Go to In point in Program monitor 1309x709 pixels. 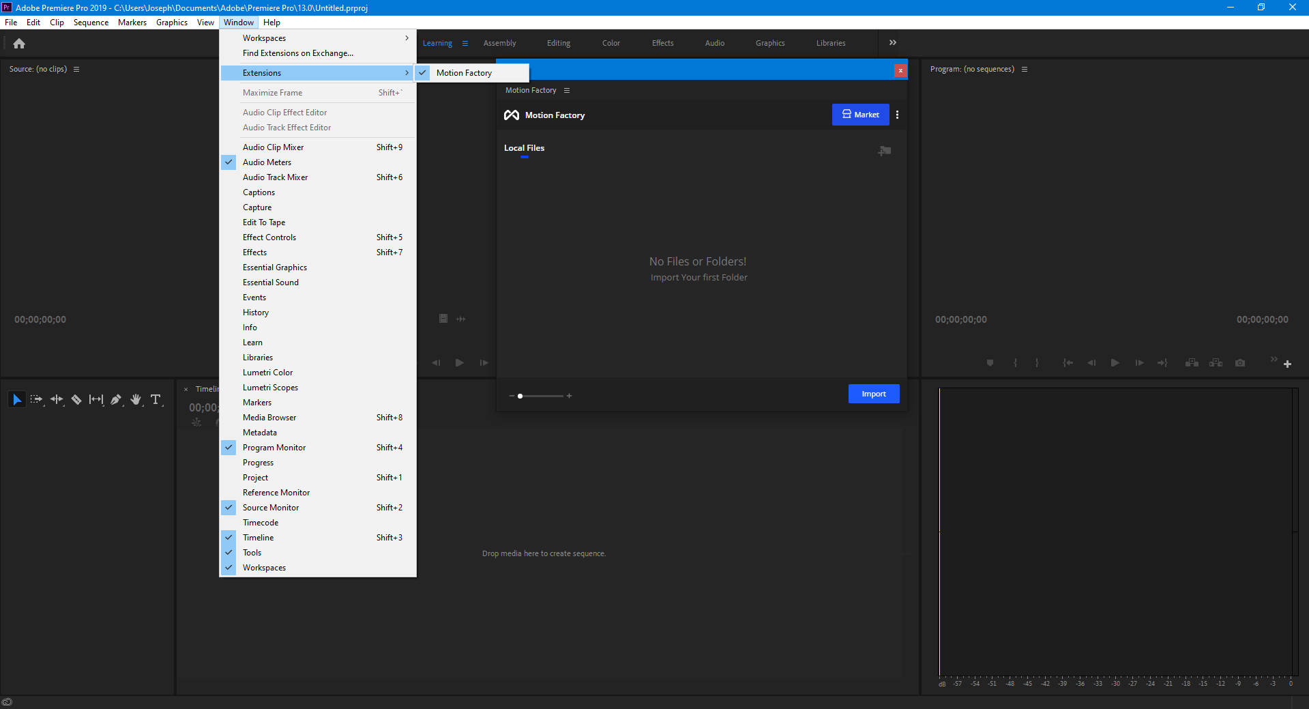[x=1068, y=363]
